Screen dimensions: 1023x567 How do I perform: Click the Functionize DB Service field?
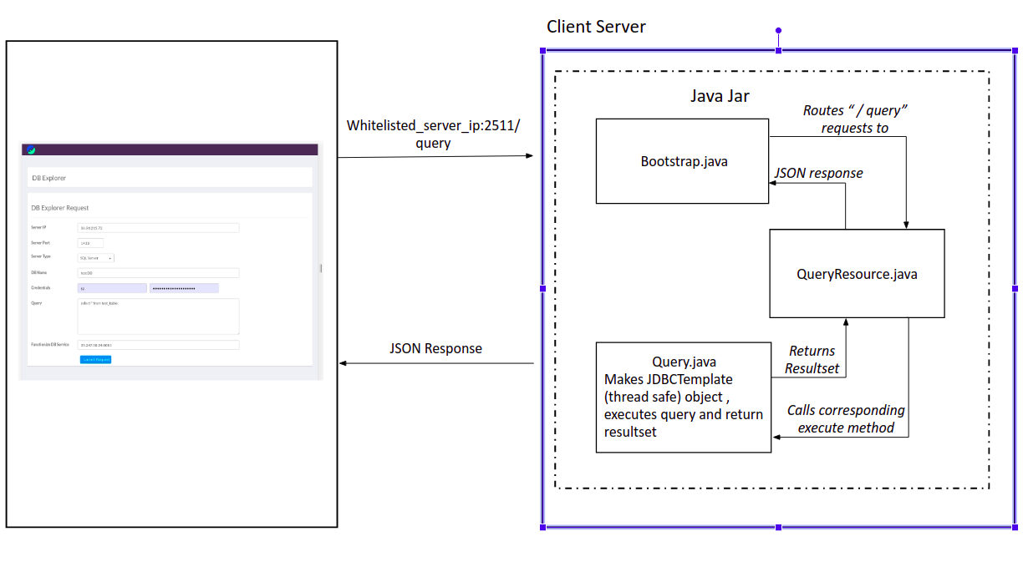(x=158, y=345)
